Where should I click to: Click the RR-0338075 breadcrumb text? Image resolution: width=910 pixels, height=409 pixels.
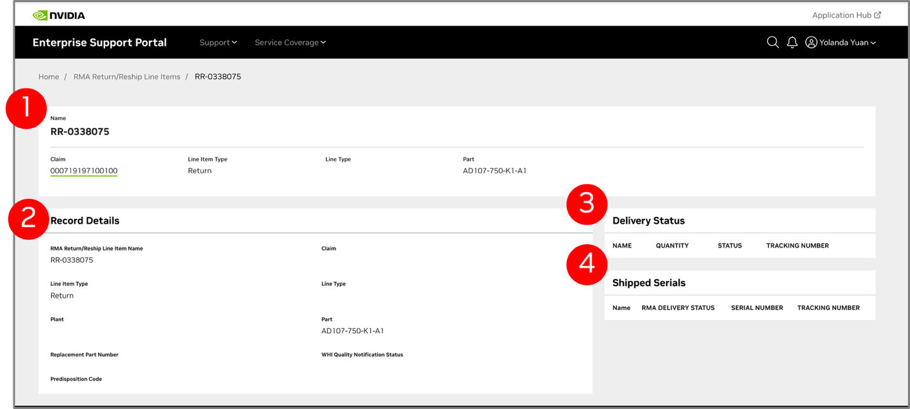pyautogui.click(x=218, y=76)
